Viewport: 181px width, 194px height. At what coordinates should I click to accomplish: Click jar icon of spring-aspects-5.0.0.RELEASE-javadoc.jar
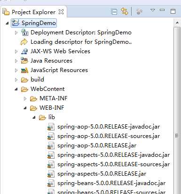click(x=51, y=155)
